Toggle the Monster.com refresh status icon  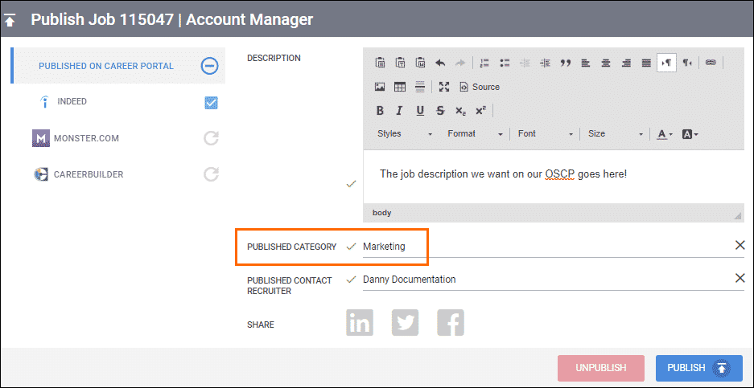[211, 138]
